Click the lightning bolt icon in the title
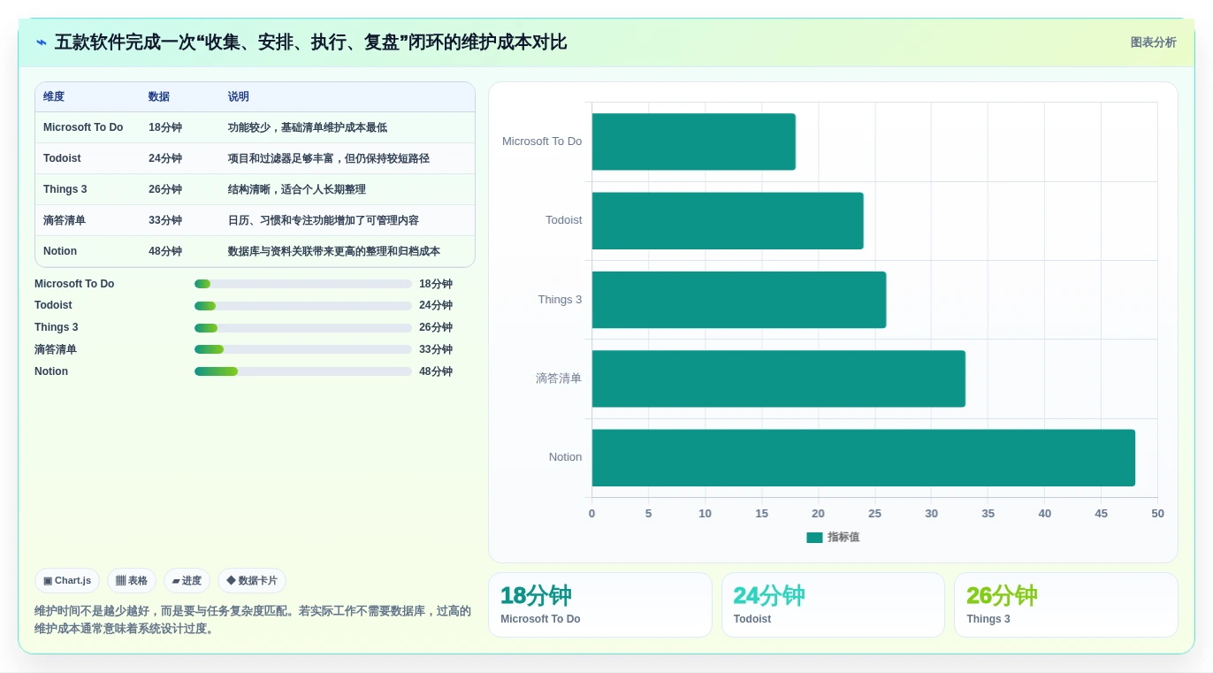 point(42,42)
